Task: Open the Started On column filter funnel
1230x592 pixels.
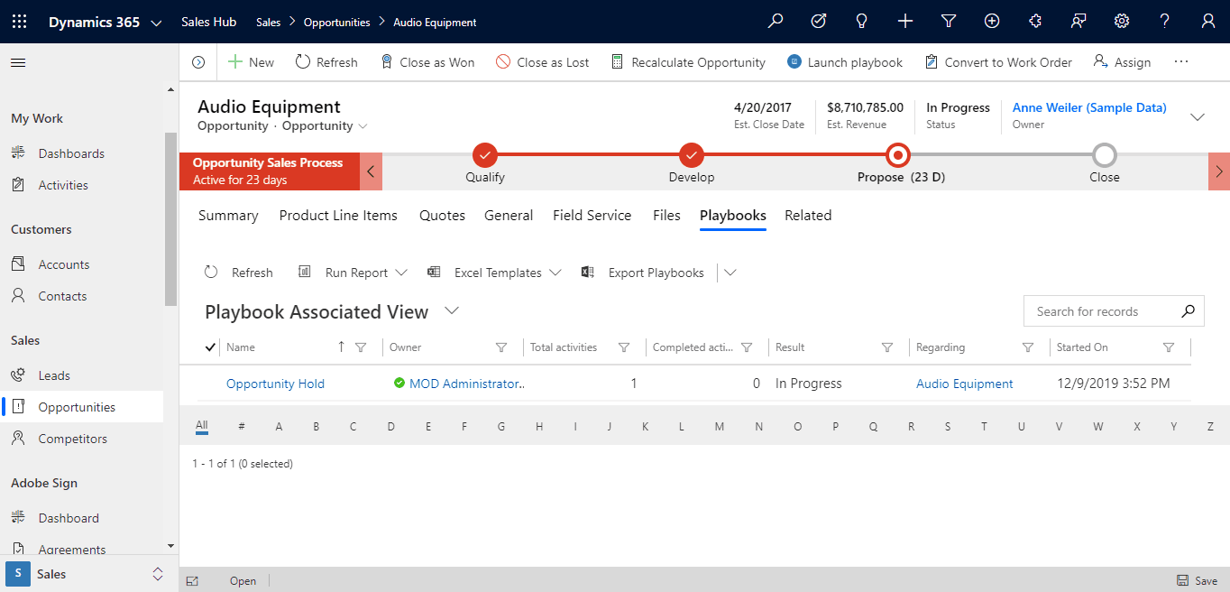Action: tap(1169, 347)
